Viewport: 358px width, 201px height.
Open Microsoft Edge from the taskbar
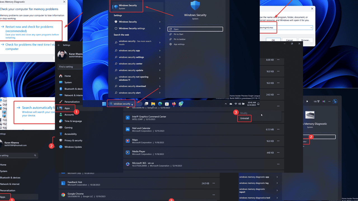160,104
